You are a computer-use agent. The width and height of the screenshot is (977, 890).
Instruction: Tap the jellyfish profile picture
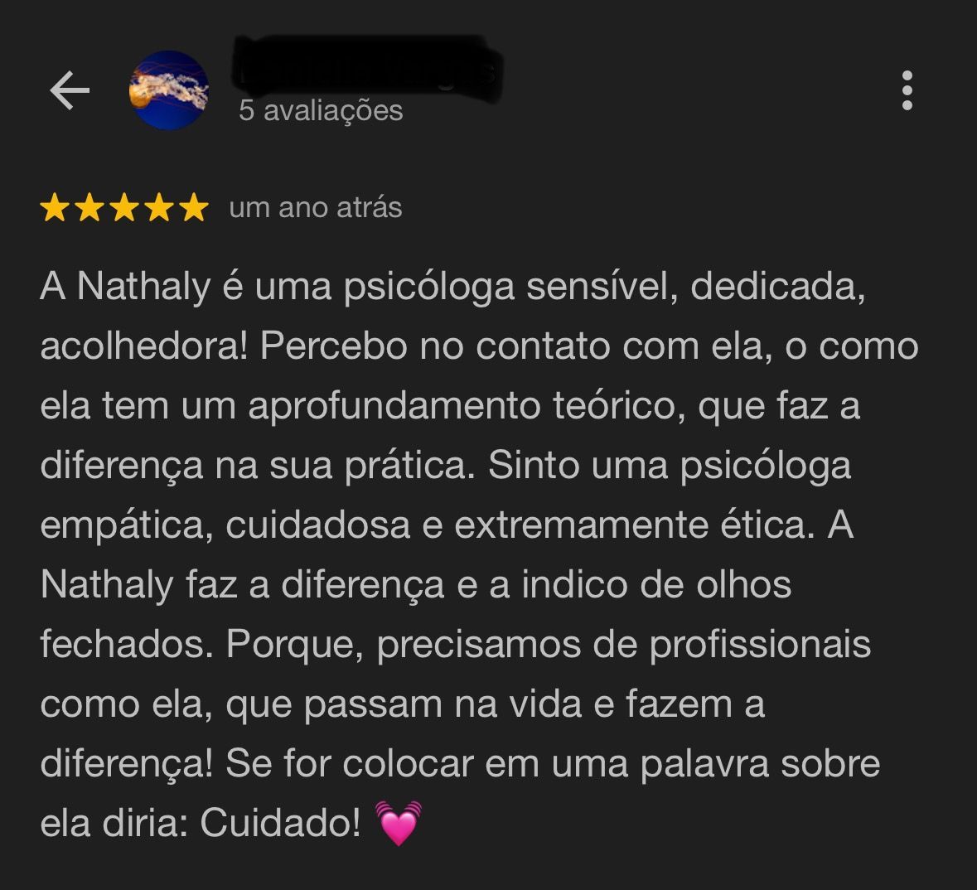(169, 90)
